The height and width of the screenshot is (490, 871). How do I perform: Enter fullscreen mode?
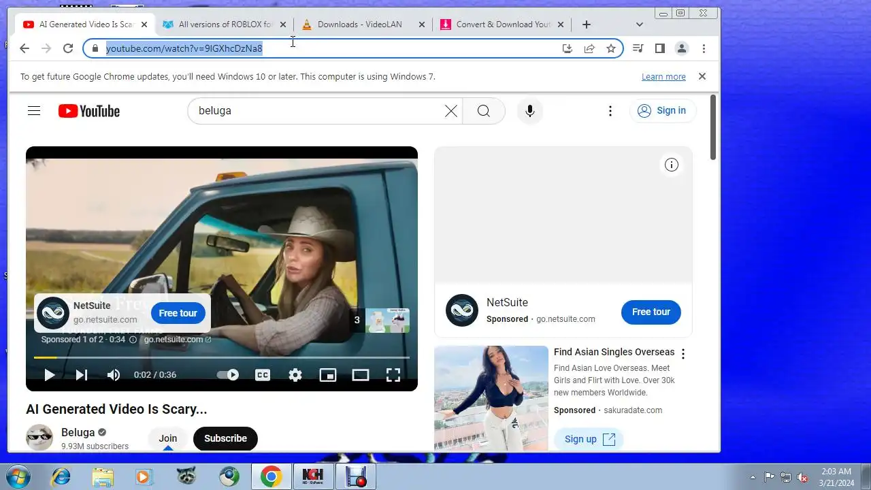393,375
